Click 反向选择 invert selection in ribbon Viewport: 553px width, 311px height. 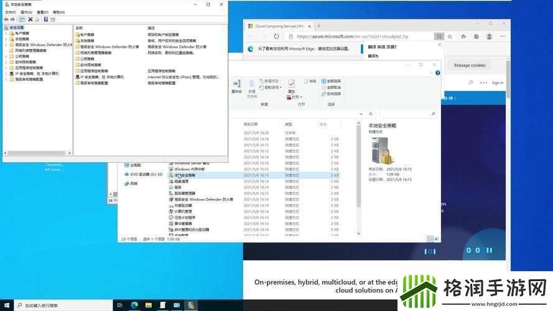pyautogui.click(x=331, y=94)
